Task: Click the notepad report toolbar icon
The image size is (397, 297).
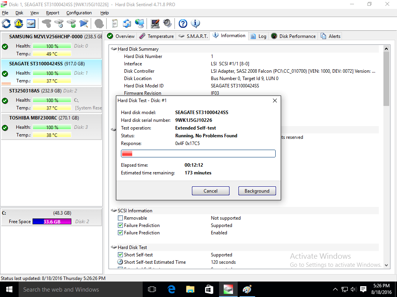Action: point(115,24)
